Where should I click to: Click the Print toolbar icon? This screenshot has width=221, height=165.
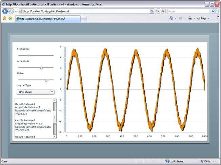(x=190, y=18)
